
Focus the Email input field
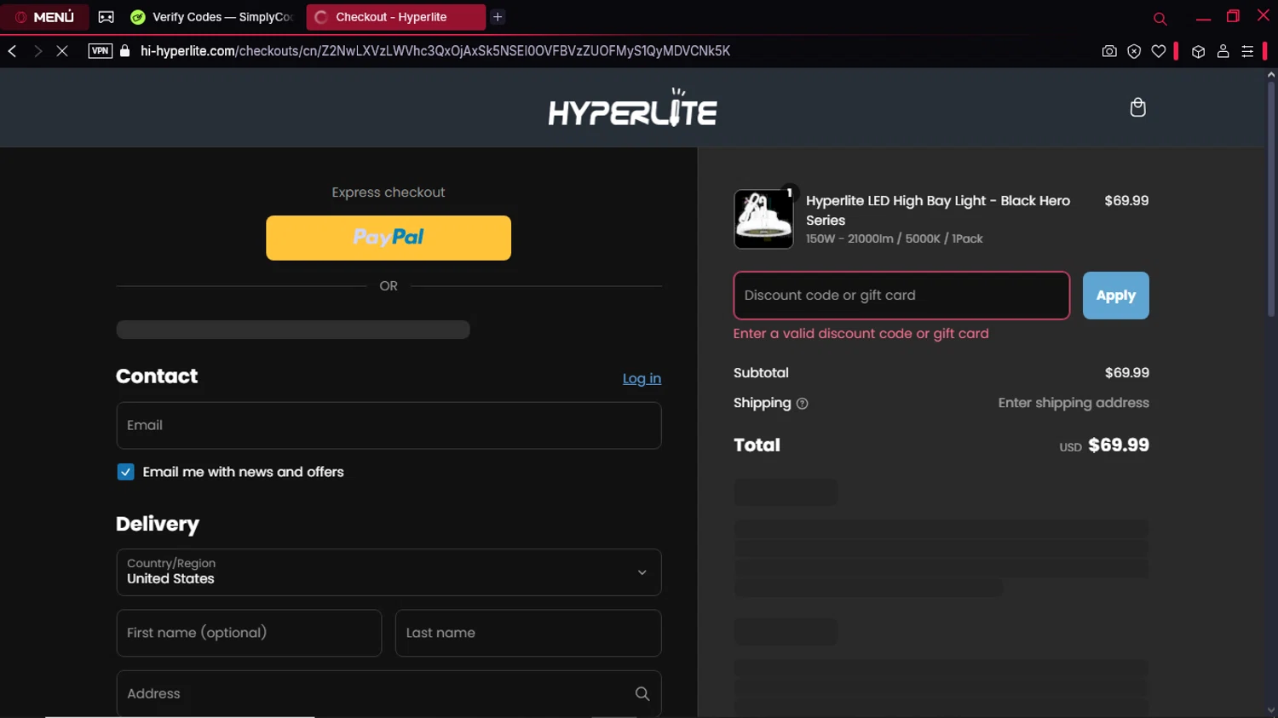point(389,425)
